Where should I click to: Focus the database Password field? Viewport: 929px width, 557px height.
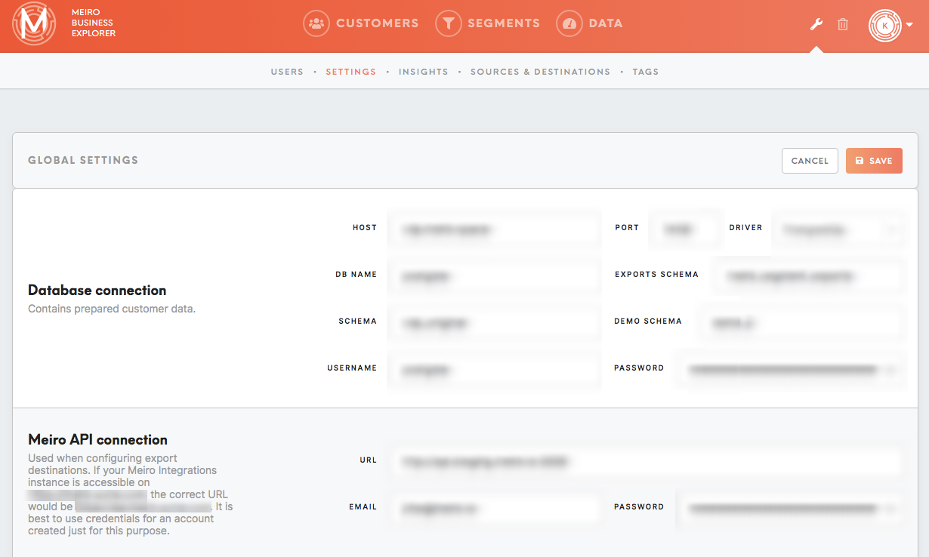click(790, 368)
